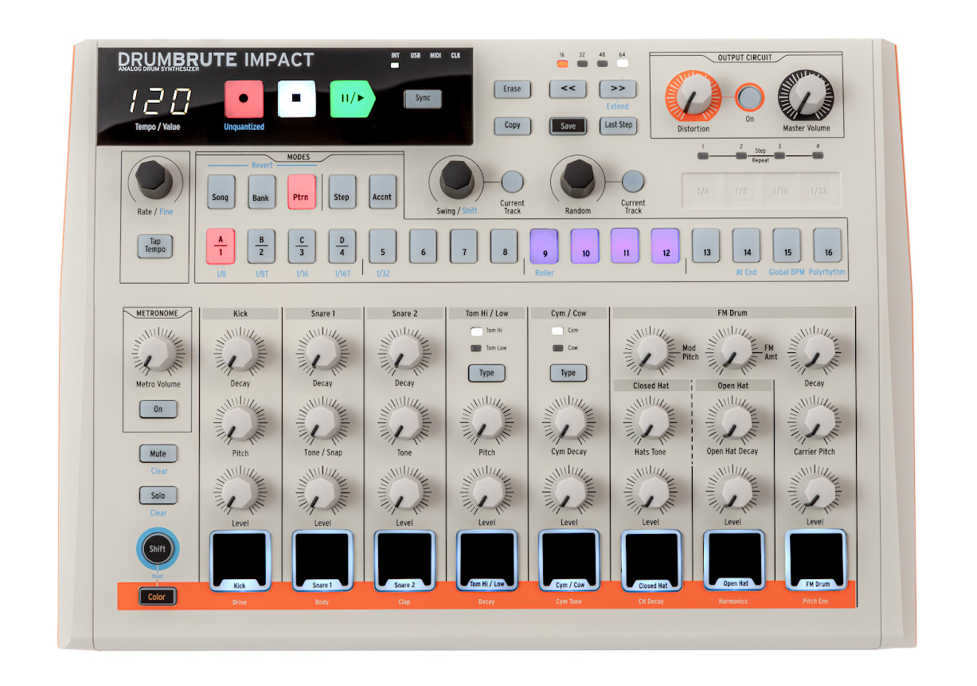Toggle lit step button 12

pos(666,246)
